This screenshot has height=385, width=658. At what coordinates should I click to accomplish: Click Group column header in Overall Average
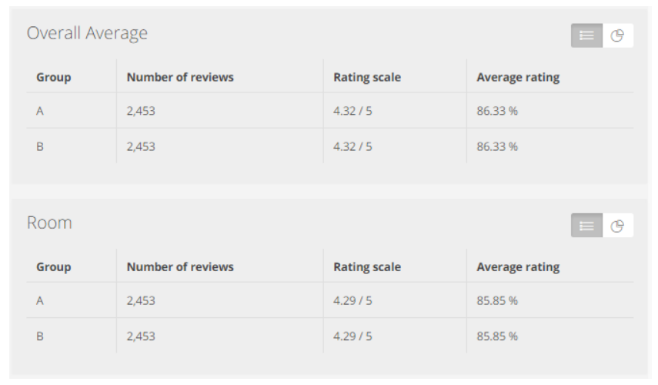pyautogui.click(x=54, y=77)
